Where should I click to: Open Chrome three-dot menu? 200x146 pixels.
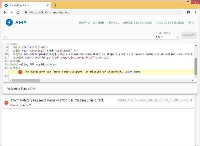[x=195, y=12]
